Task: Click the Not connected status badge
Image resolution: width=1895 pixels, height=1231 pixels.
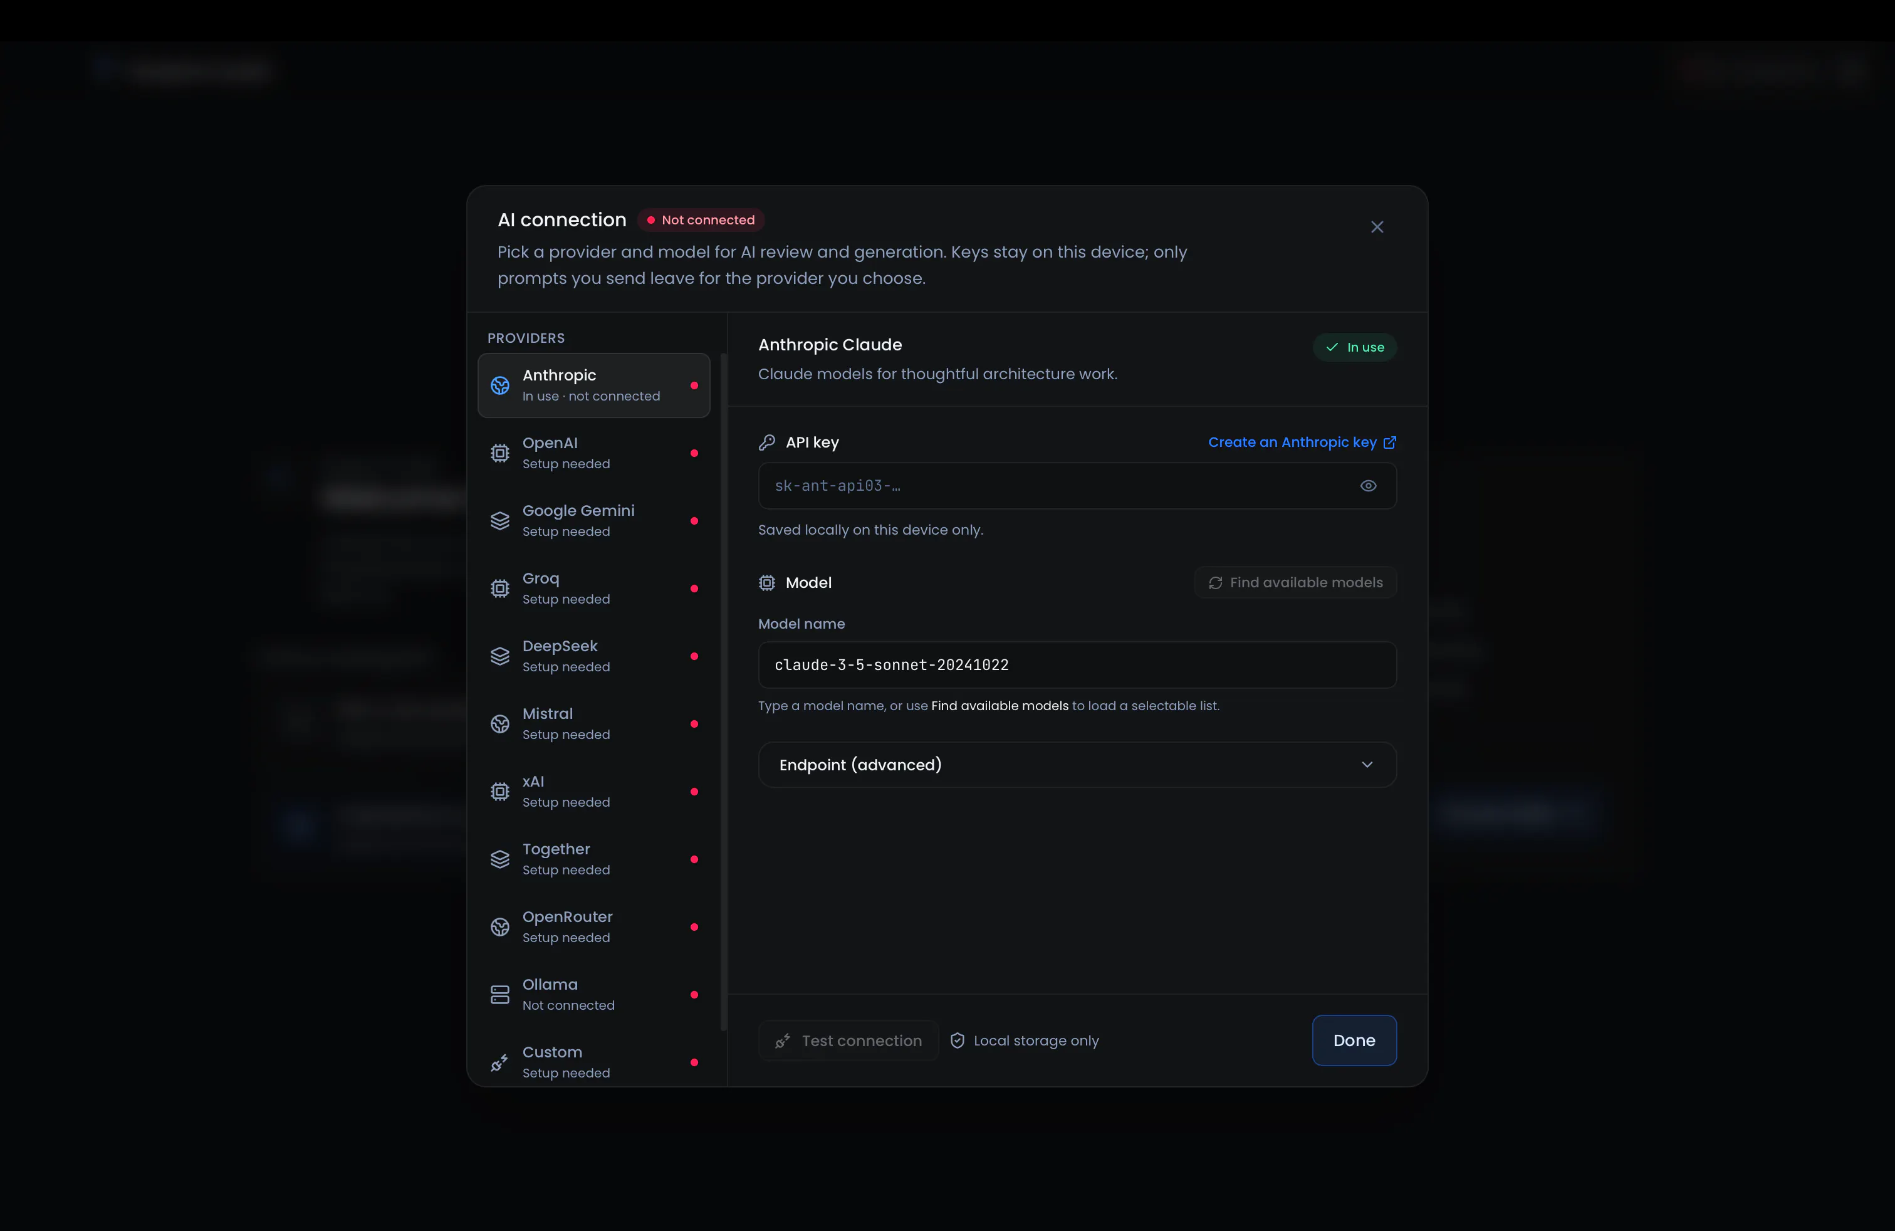Action: pyautogui.click(x=701, y=220)
